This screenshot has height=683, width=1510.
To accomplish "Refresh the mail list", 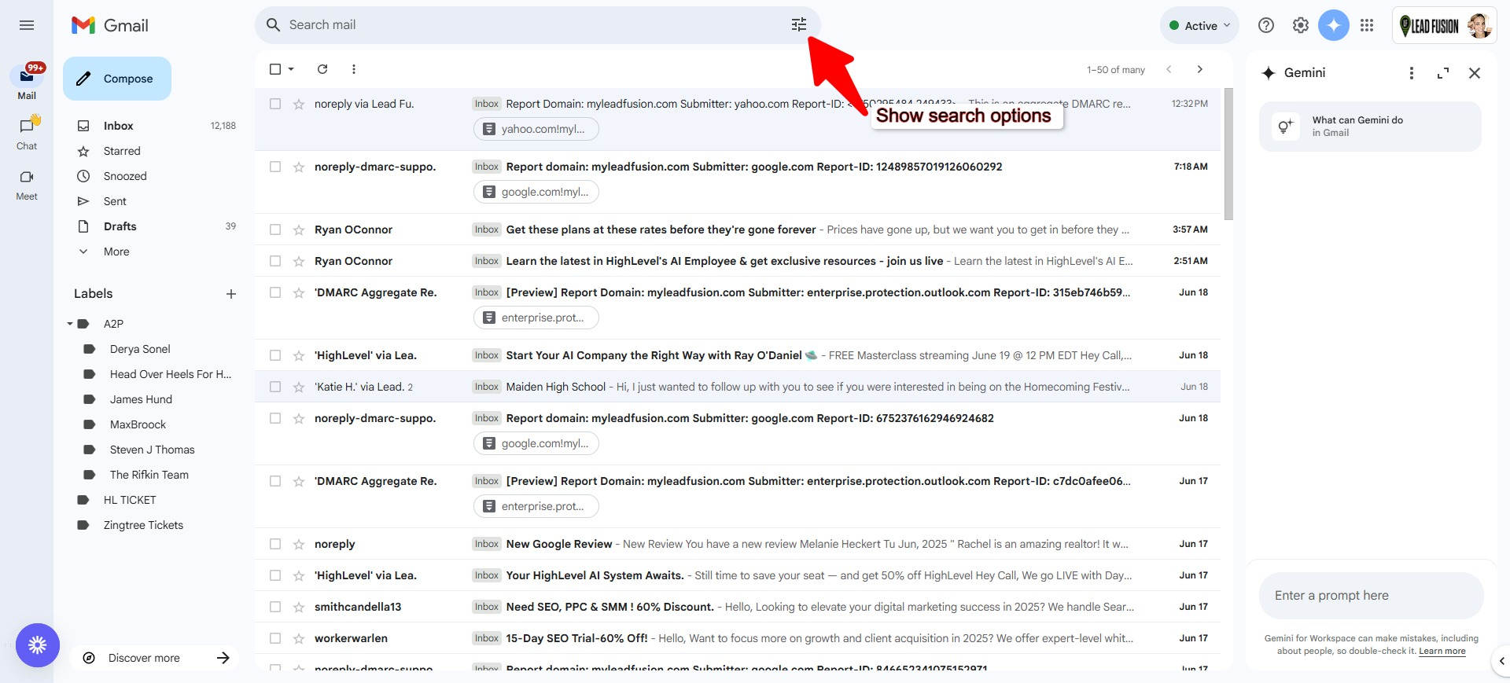I will click(x=322, y=69).
